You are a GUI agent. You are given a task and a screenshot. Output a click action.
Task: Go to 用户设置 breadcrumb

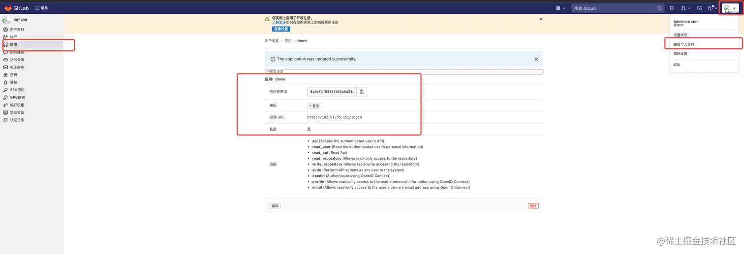click(x=272, y=41)
